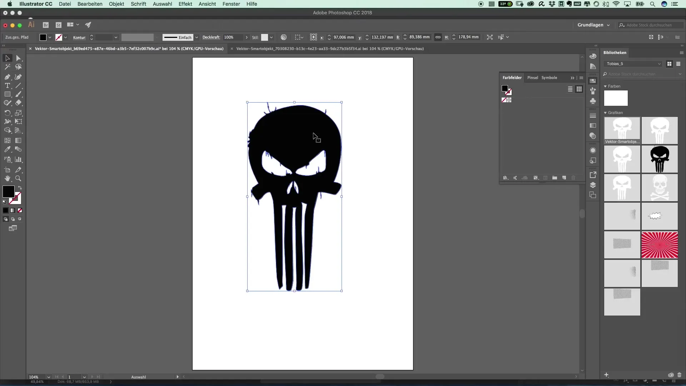The image size is (686, 386).
Task: Click the Toolbox fill color swatch
Action: pyautogui.click(x=8, y=192)
